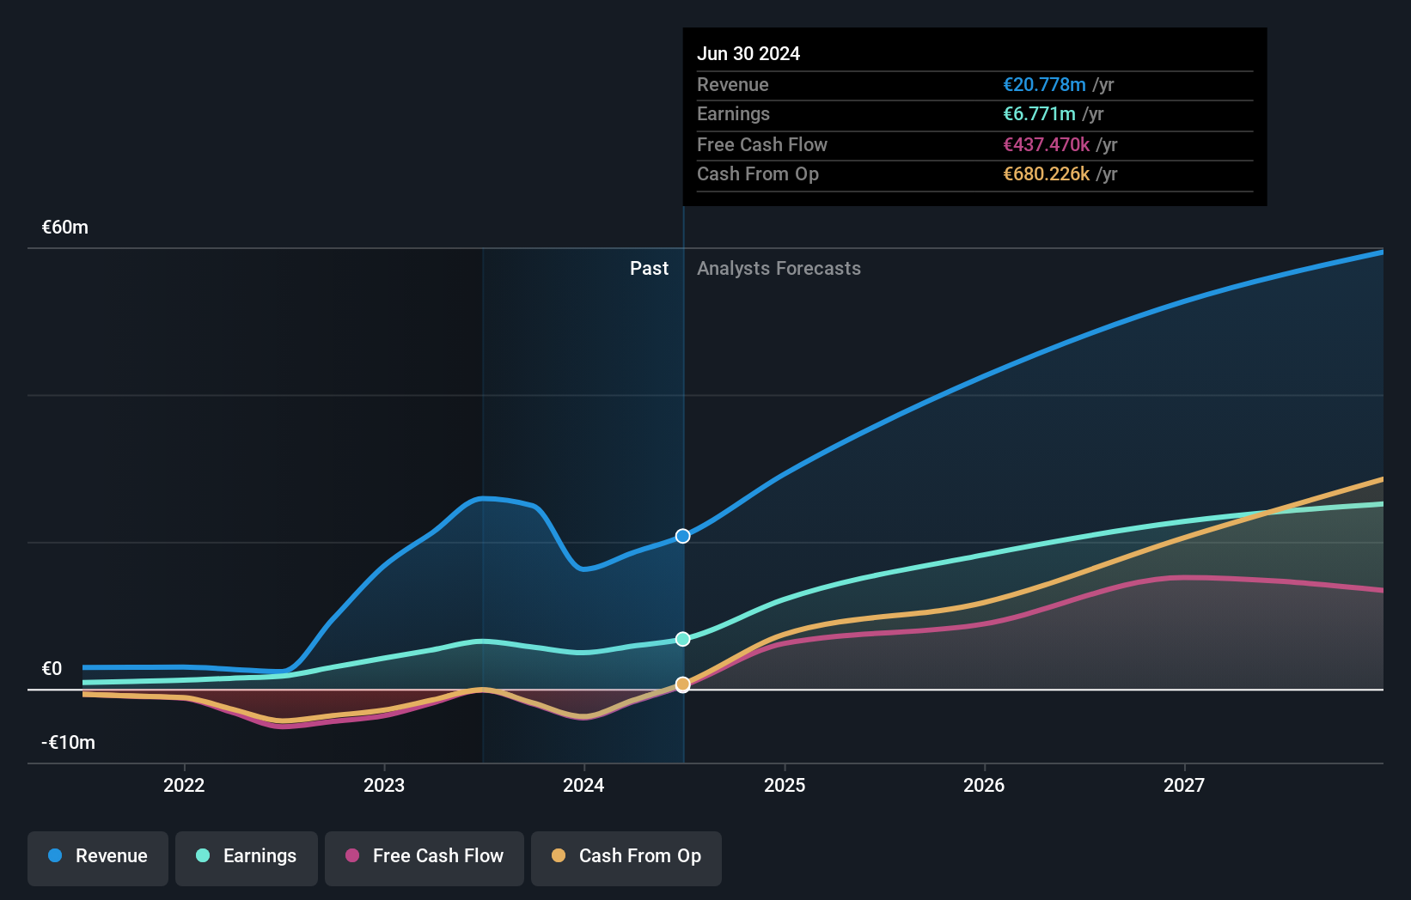Click the Cash From Op legend button

pos(626,858)
